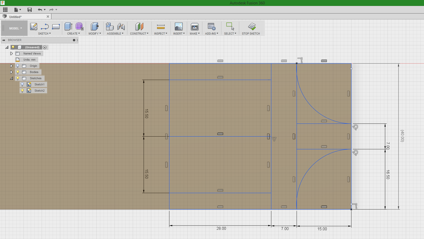Toggle Sketches folder visibility light bulb
Screen dimensions: 424x239
pyautogui.click(x=18, y=78)
